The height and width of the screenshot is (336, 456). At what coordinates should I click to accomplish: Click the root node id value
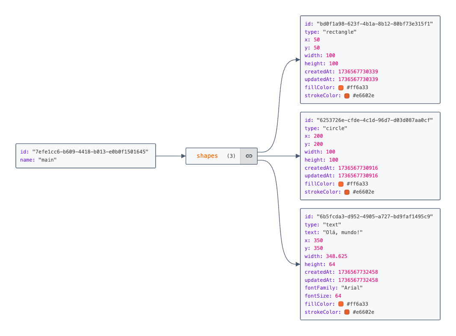(90, 152)
